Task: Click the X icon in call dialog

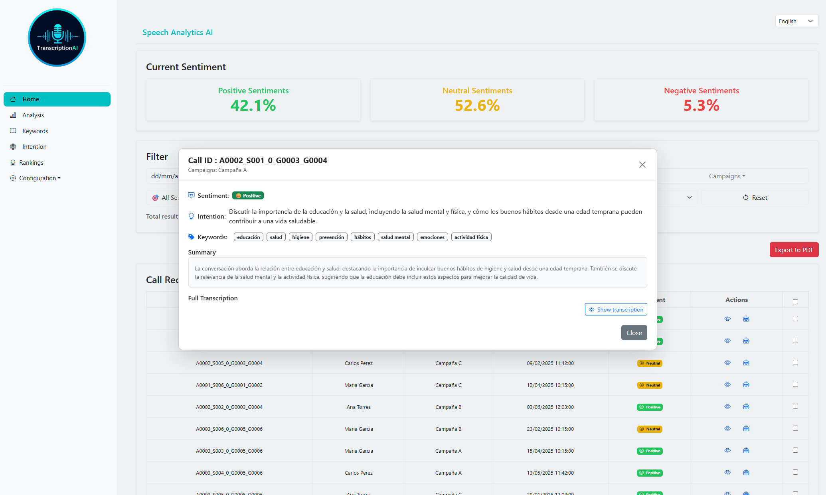Action: coord(642,165)
